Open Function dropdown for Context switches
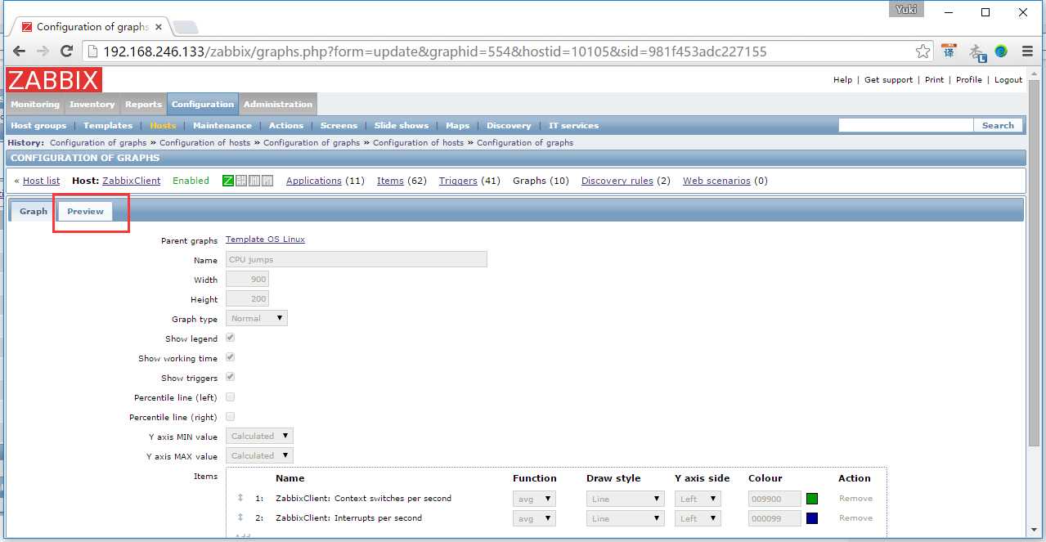This screenshot has width=1046, height=542. click(534, 498)
